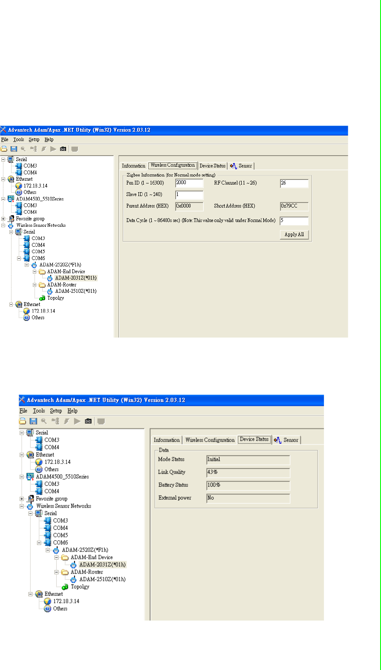Click the Battery Status field showing 100%

tap(248, 485)
